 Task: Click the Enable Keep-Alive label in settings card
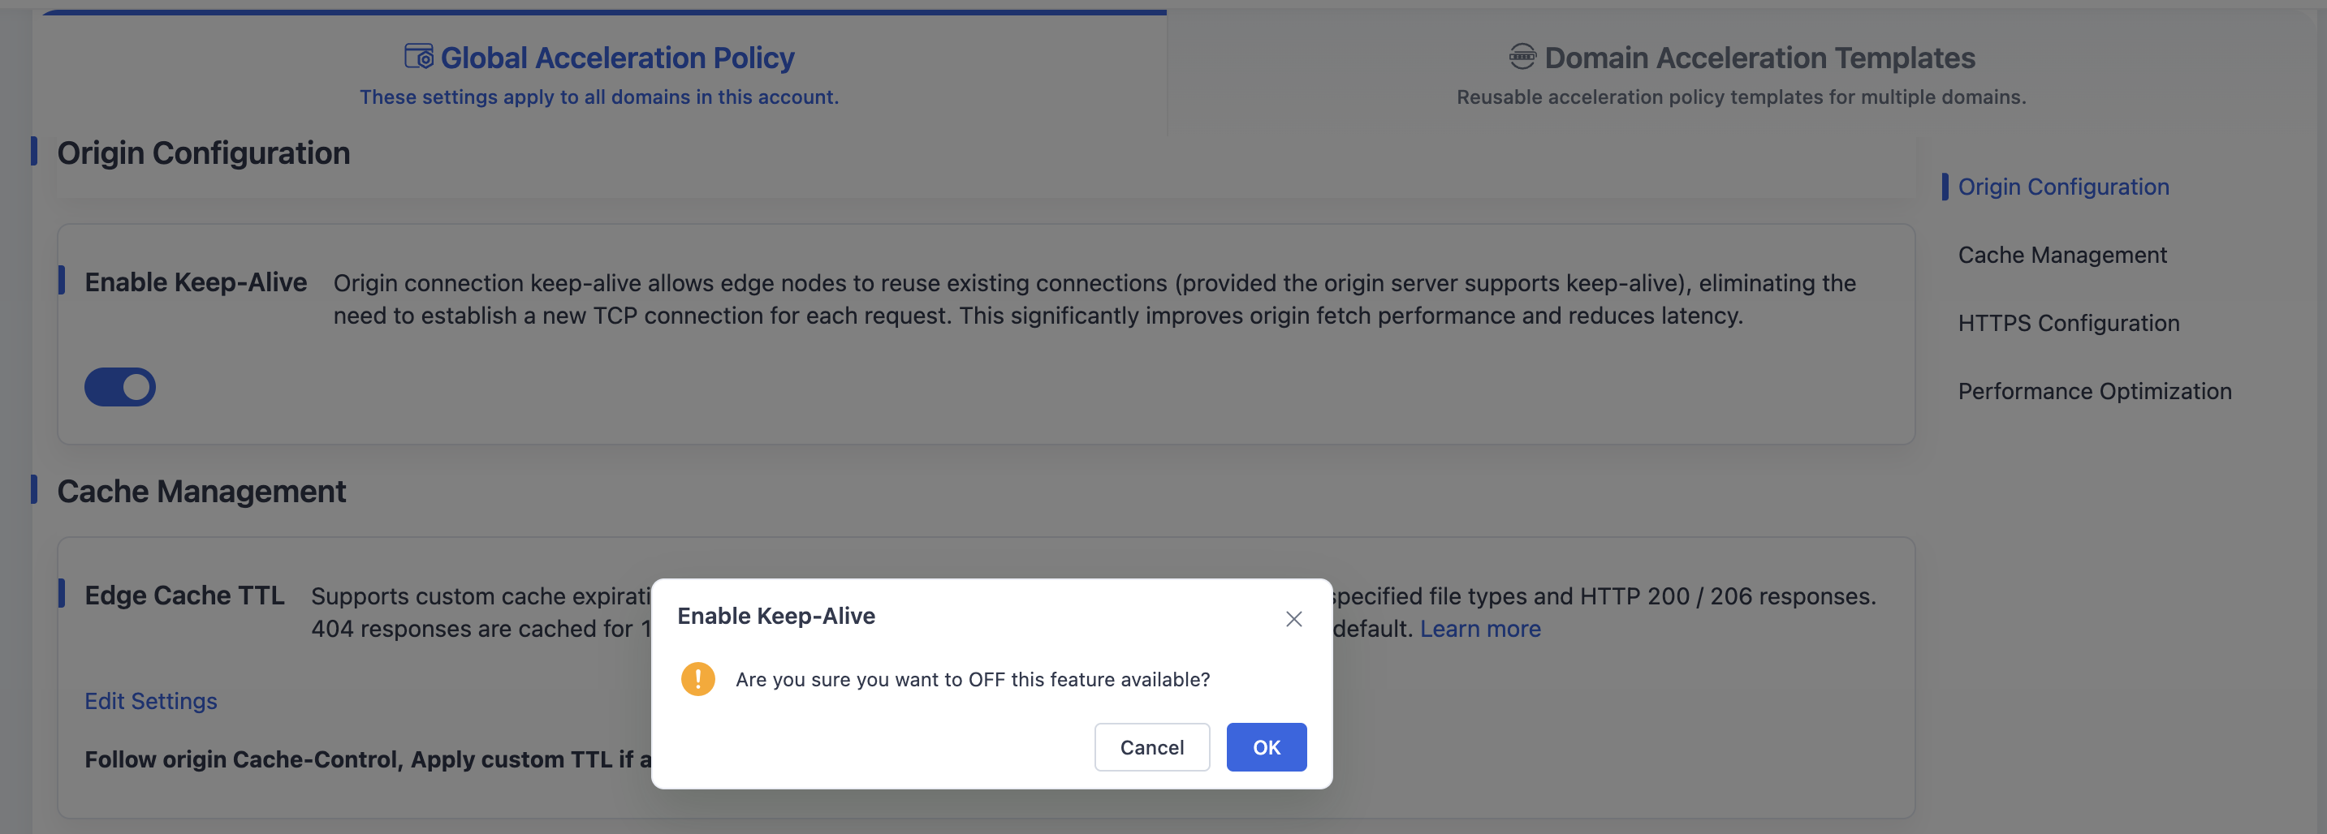(196, 282)
